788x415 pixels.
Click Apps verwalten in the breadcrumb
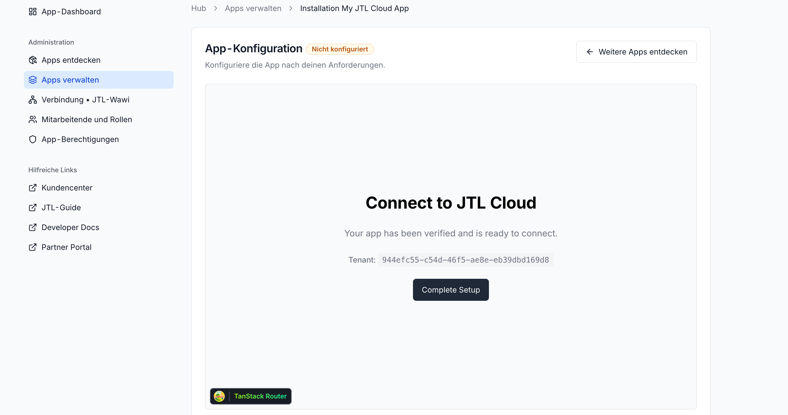pos(253,8)
